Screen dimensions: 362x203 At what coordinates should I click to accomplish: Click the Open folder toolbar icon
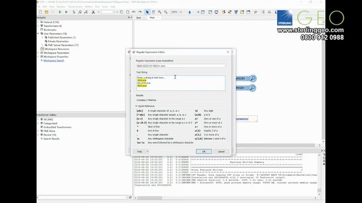click(x=46, y=12)
